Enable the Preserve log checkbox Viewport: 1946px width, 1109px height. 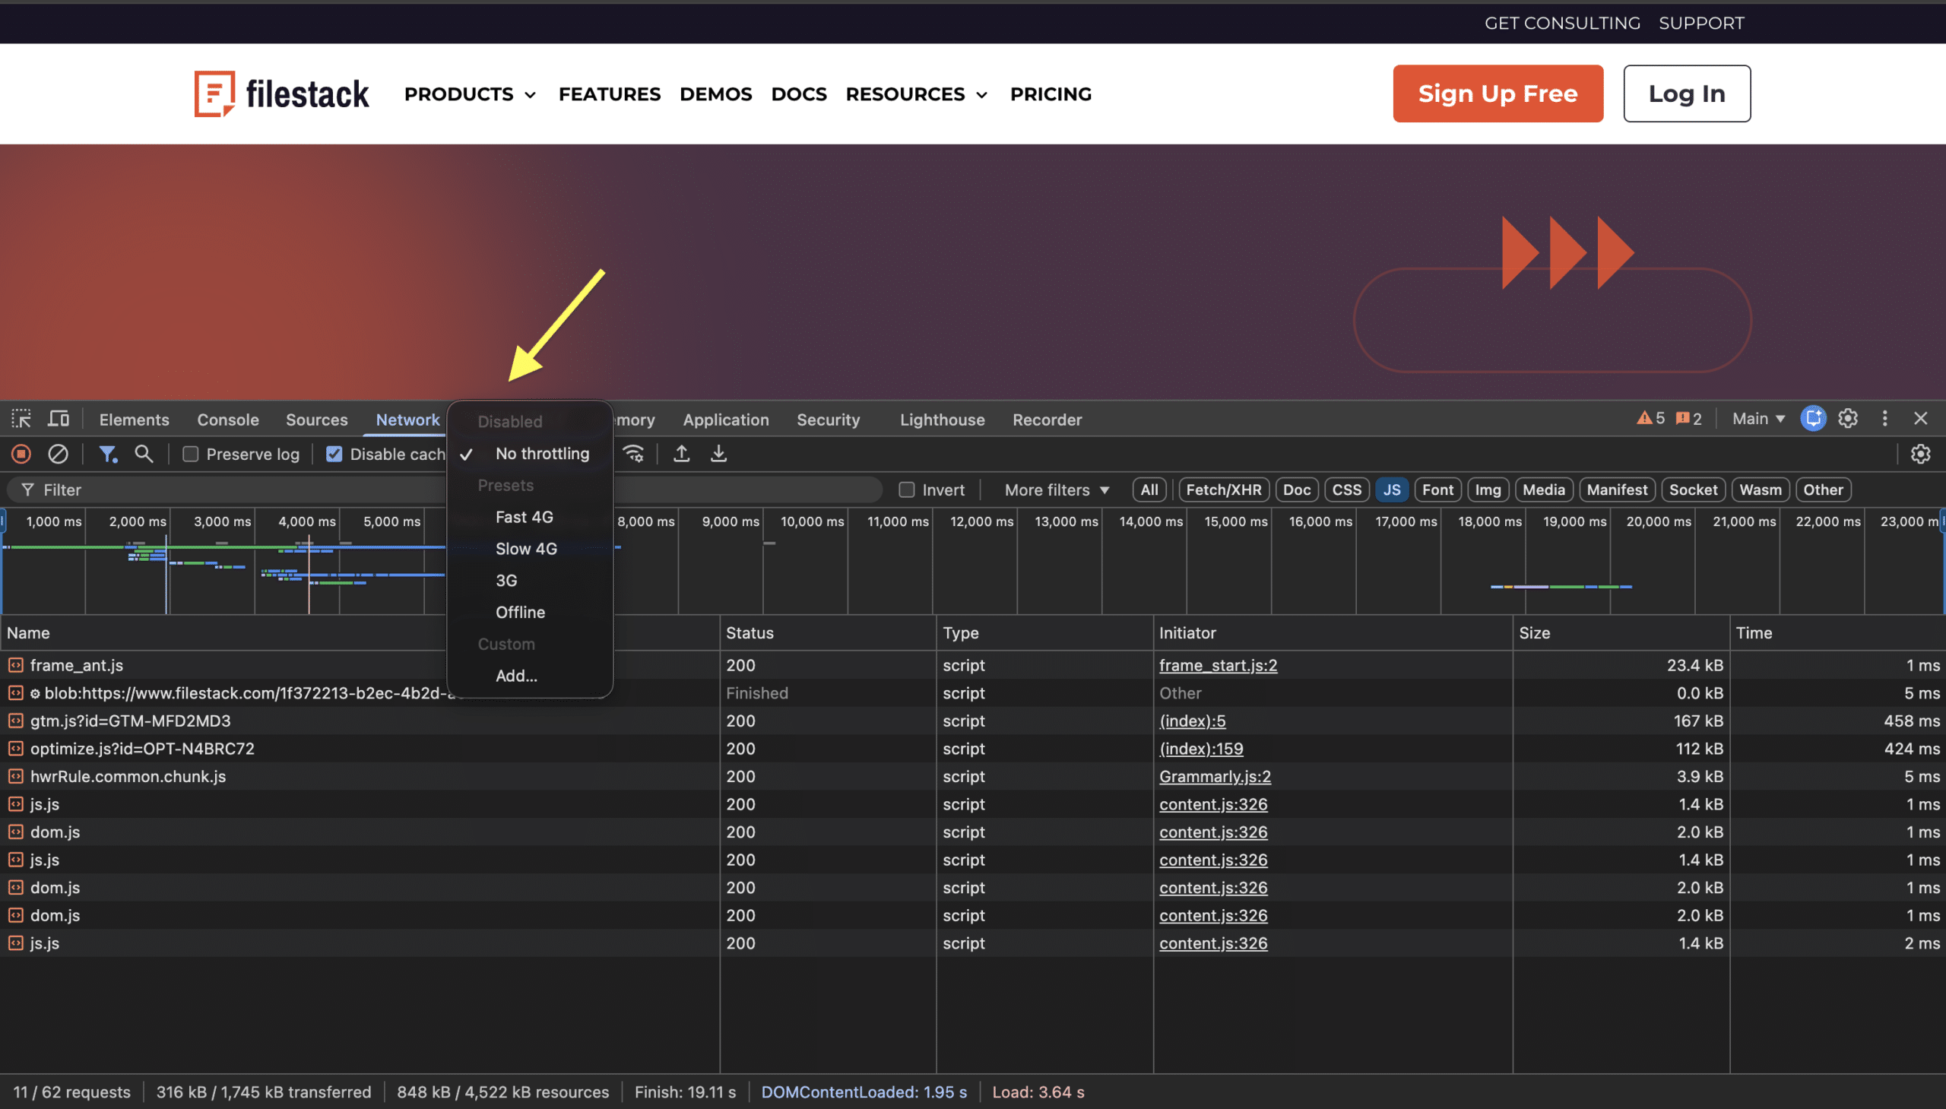pos(190,454)
